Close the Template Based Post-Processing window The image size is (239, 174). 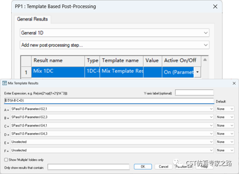click(x=215, y=7)
